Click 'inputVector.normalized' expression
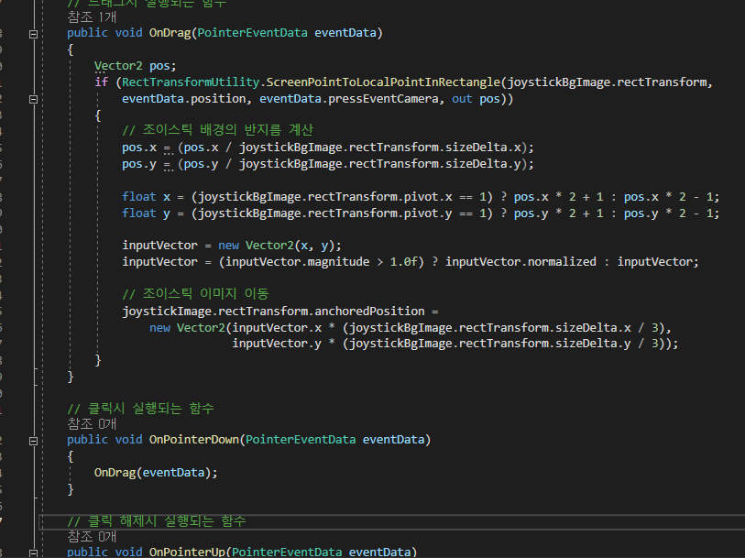 pos(520,262)
